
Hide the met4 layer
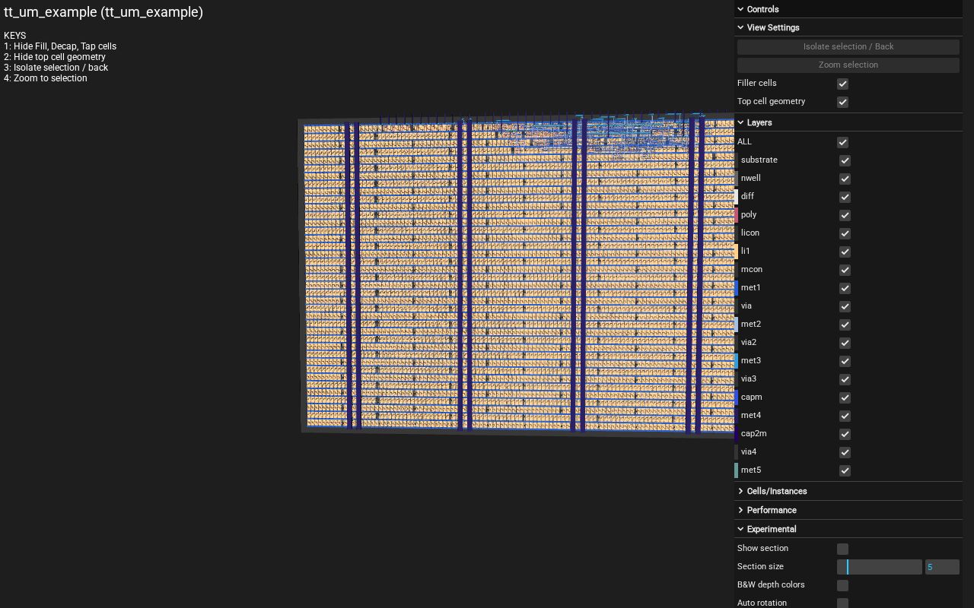(x=845, y=416)
